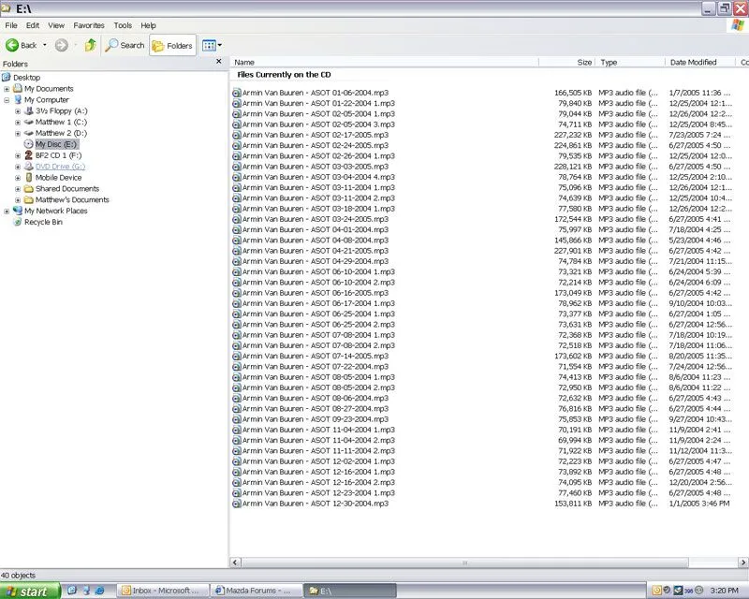Click the Start button

click(28, 592)
